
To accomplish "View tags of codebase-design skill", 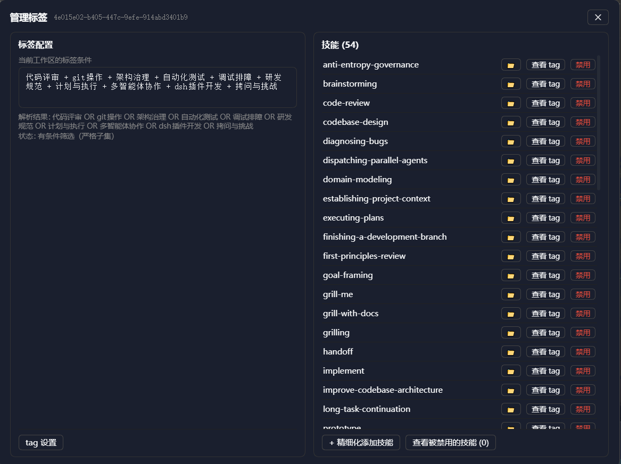I will pyautogui.click(x=545, y=122).
